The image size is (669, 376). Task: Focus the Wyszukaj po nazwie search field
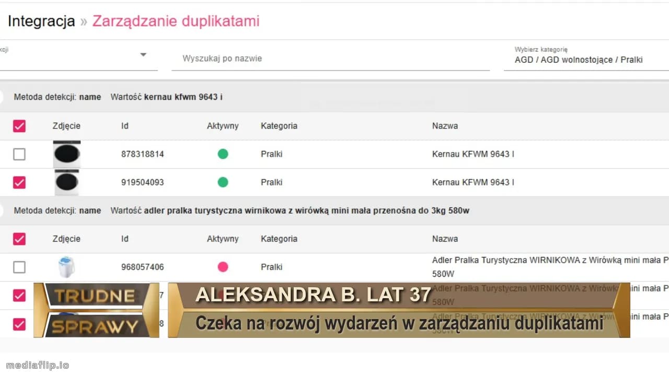[330, 58]
